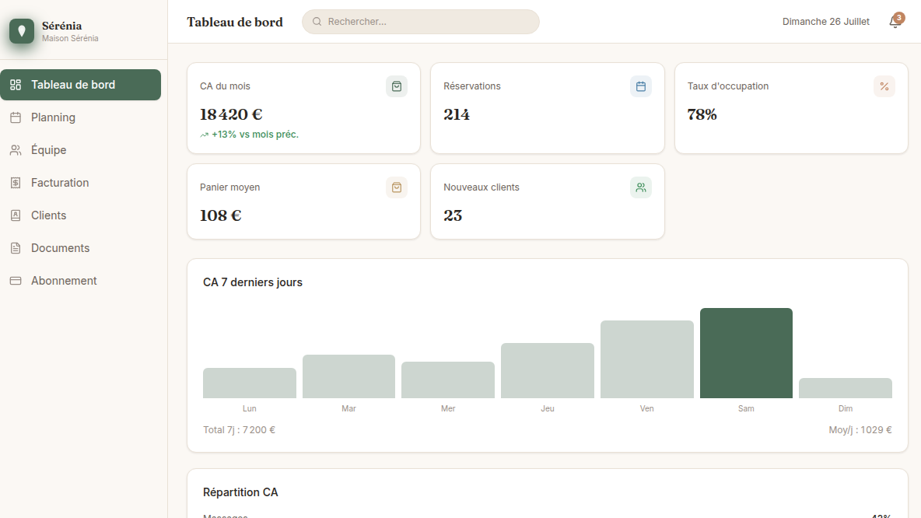Click the 'Dimanche 26 Juillet' date
Viewport: 921px width, 518px height.
tap(826, 22)
